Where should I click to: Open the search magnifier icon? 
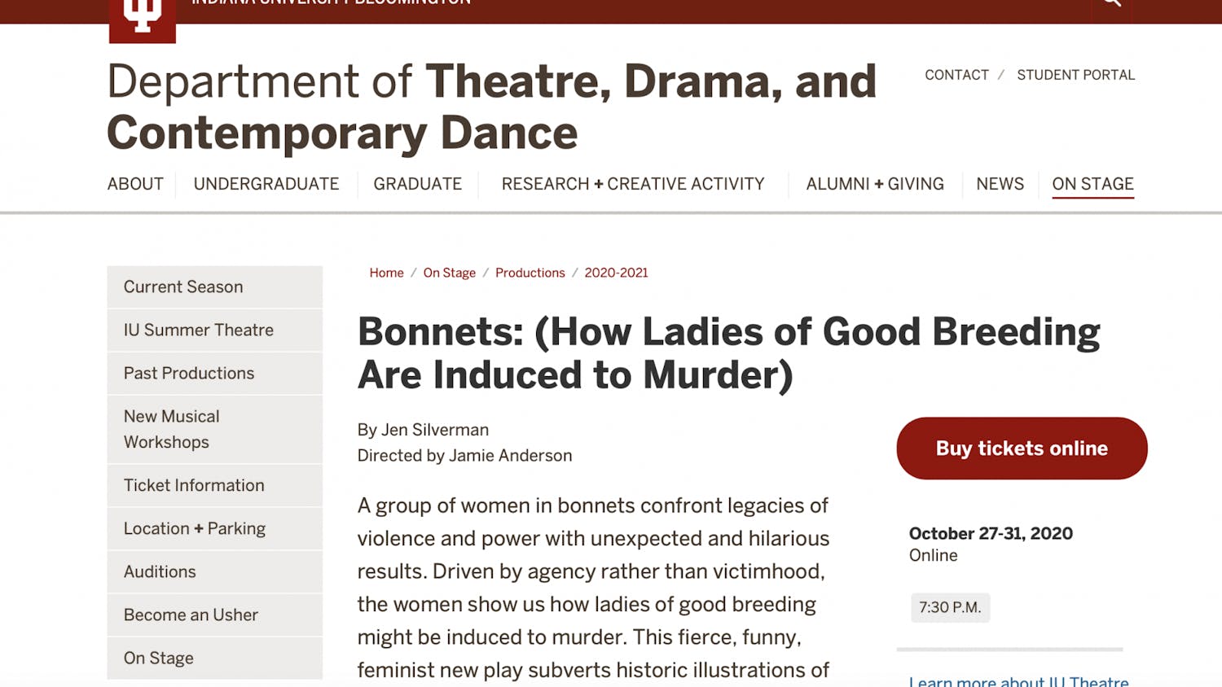click(x=1111, y=5)
